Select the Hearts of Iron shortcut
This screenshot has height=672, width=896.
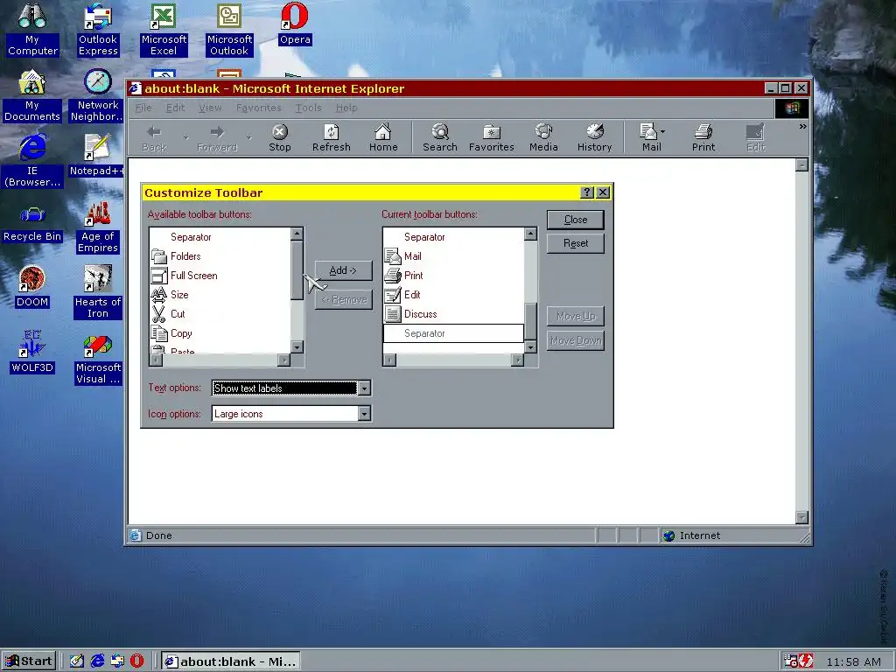click(x=98, y=292)
